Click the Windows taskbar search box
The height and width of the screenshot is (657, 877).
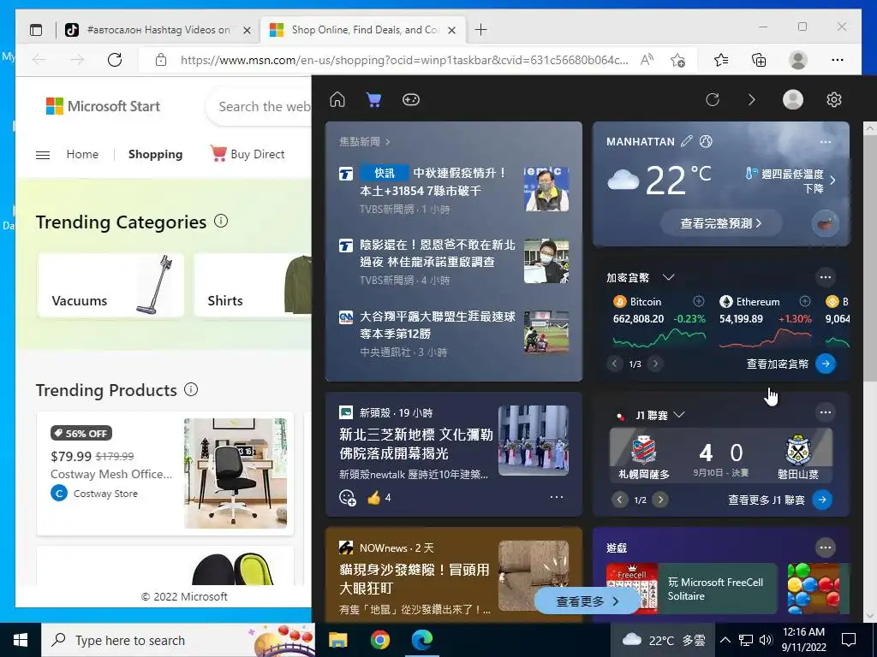(178, 640)
